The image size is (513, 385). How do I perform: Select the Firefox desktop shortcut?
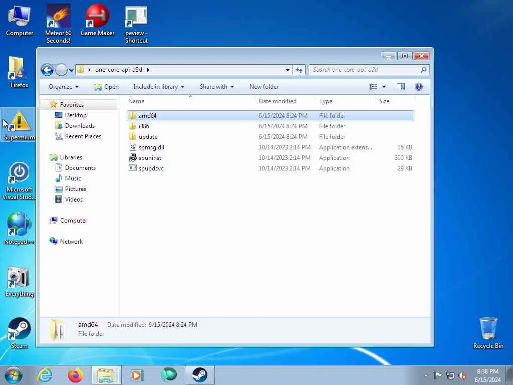20,72
